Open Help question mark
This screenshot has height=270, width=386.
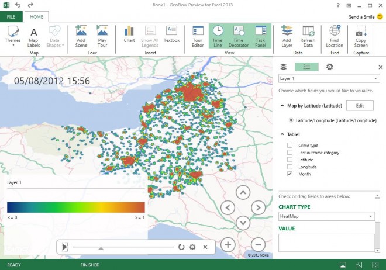click(x=338, y=5)
